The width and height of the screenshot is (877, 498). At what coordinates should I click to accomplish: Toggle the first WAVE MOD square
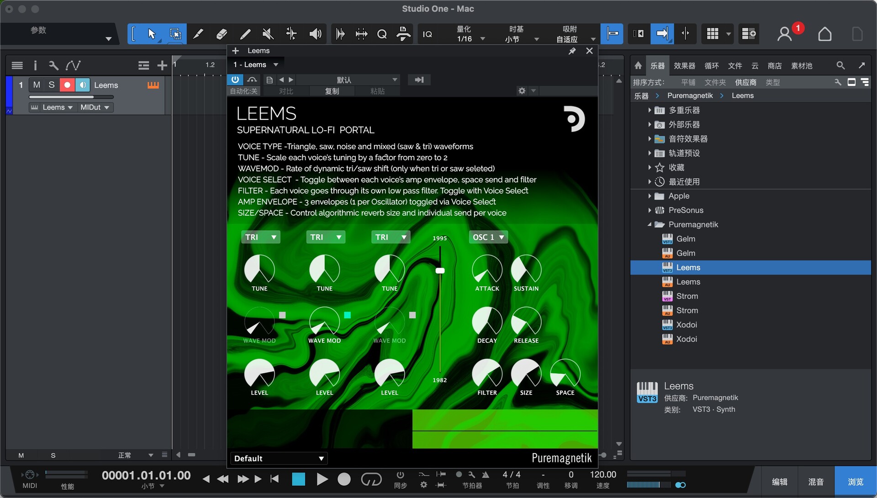(282, 315)
